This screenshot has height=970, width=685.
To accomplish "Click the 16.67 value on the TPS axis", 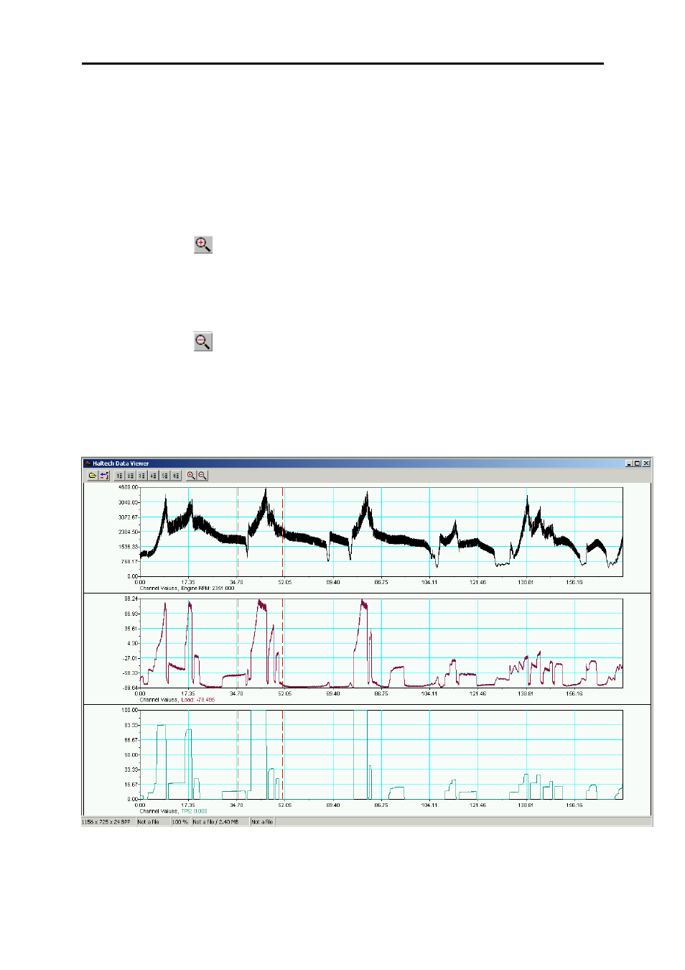I will point(131,785).
